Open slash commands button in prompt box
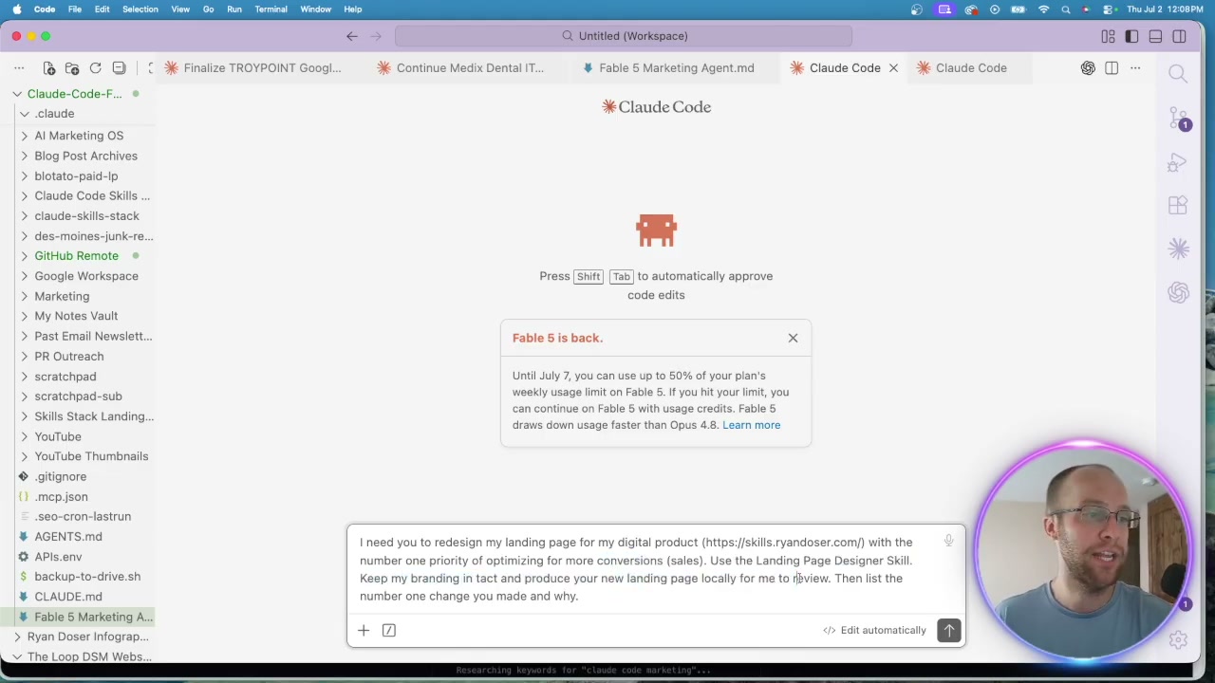 pyautogui.click(x=389, y=630)
